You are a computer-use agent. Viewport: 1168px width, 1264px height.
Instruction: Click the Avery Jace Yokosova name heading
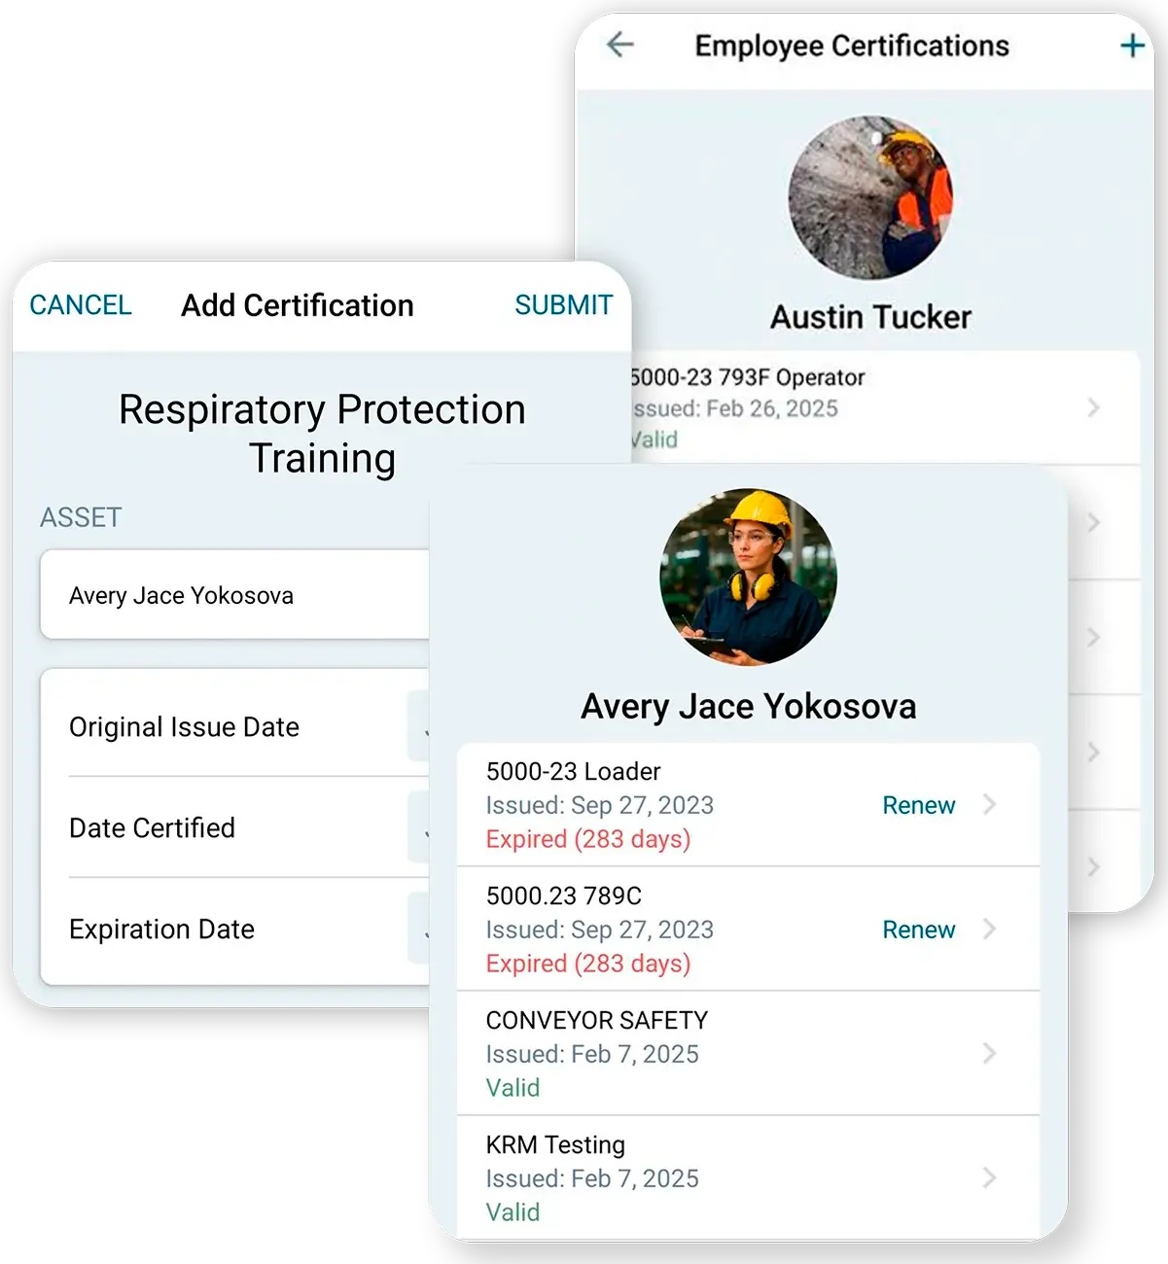pyautogui.click(x=748, y=707)
